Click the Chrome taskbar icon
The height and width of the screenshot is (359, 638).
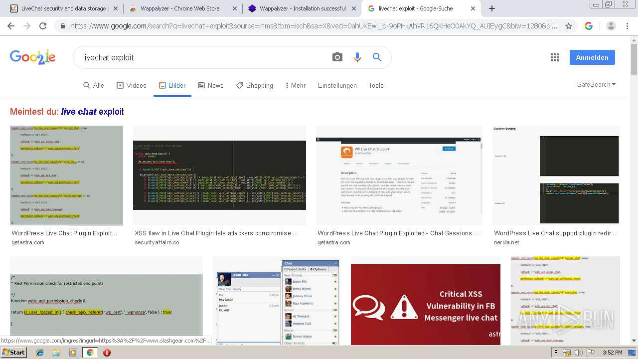click(90, 353)
